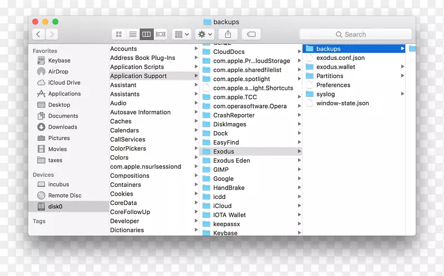Switch to icon view
The image size is (444, 276).
[x=119, y=34]
